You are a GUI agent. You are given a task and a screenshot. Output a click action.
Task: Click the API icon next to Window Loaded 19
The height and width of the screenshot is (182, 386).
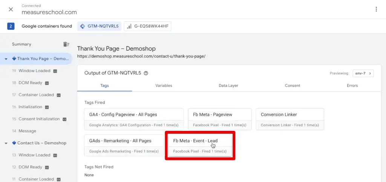coord(55,71)
